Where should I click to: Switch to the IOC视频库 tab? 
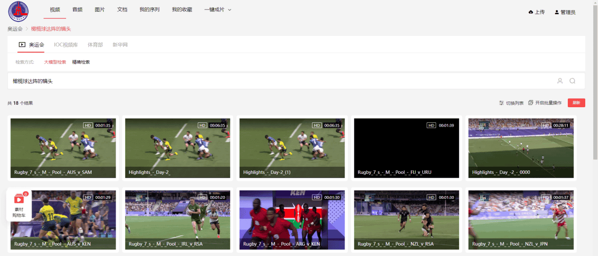pyautogui.click(x=66, y=45)
